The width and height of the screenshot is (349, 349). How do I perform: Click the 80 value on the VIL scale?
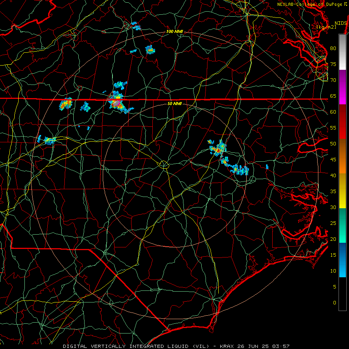tap(333, 48)
